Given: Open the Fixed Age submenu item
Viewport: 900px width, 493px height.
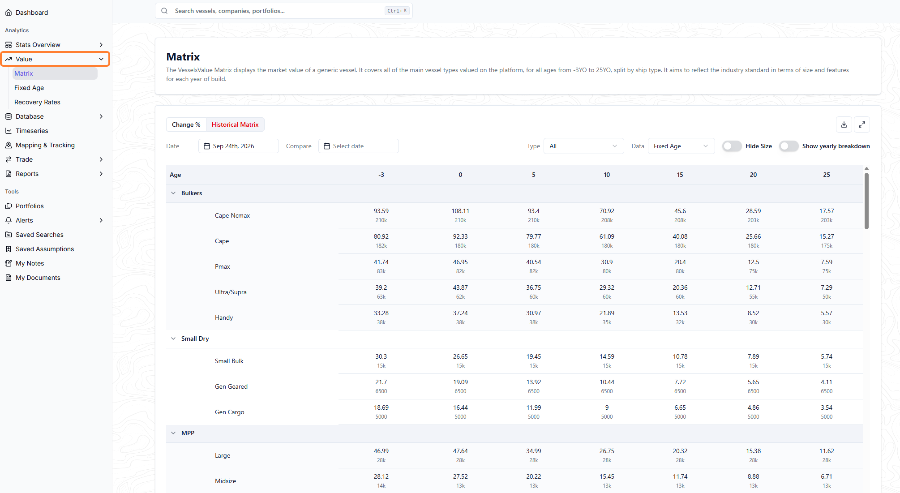Looking at the screenshot, I should pos(29,88).
